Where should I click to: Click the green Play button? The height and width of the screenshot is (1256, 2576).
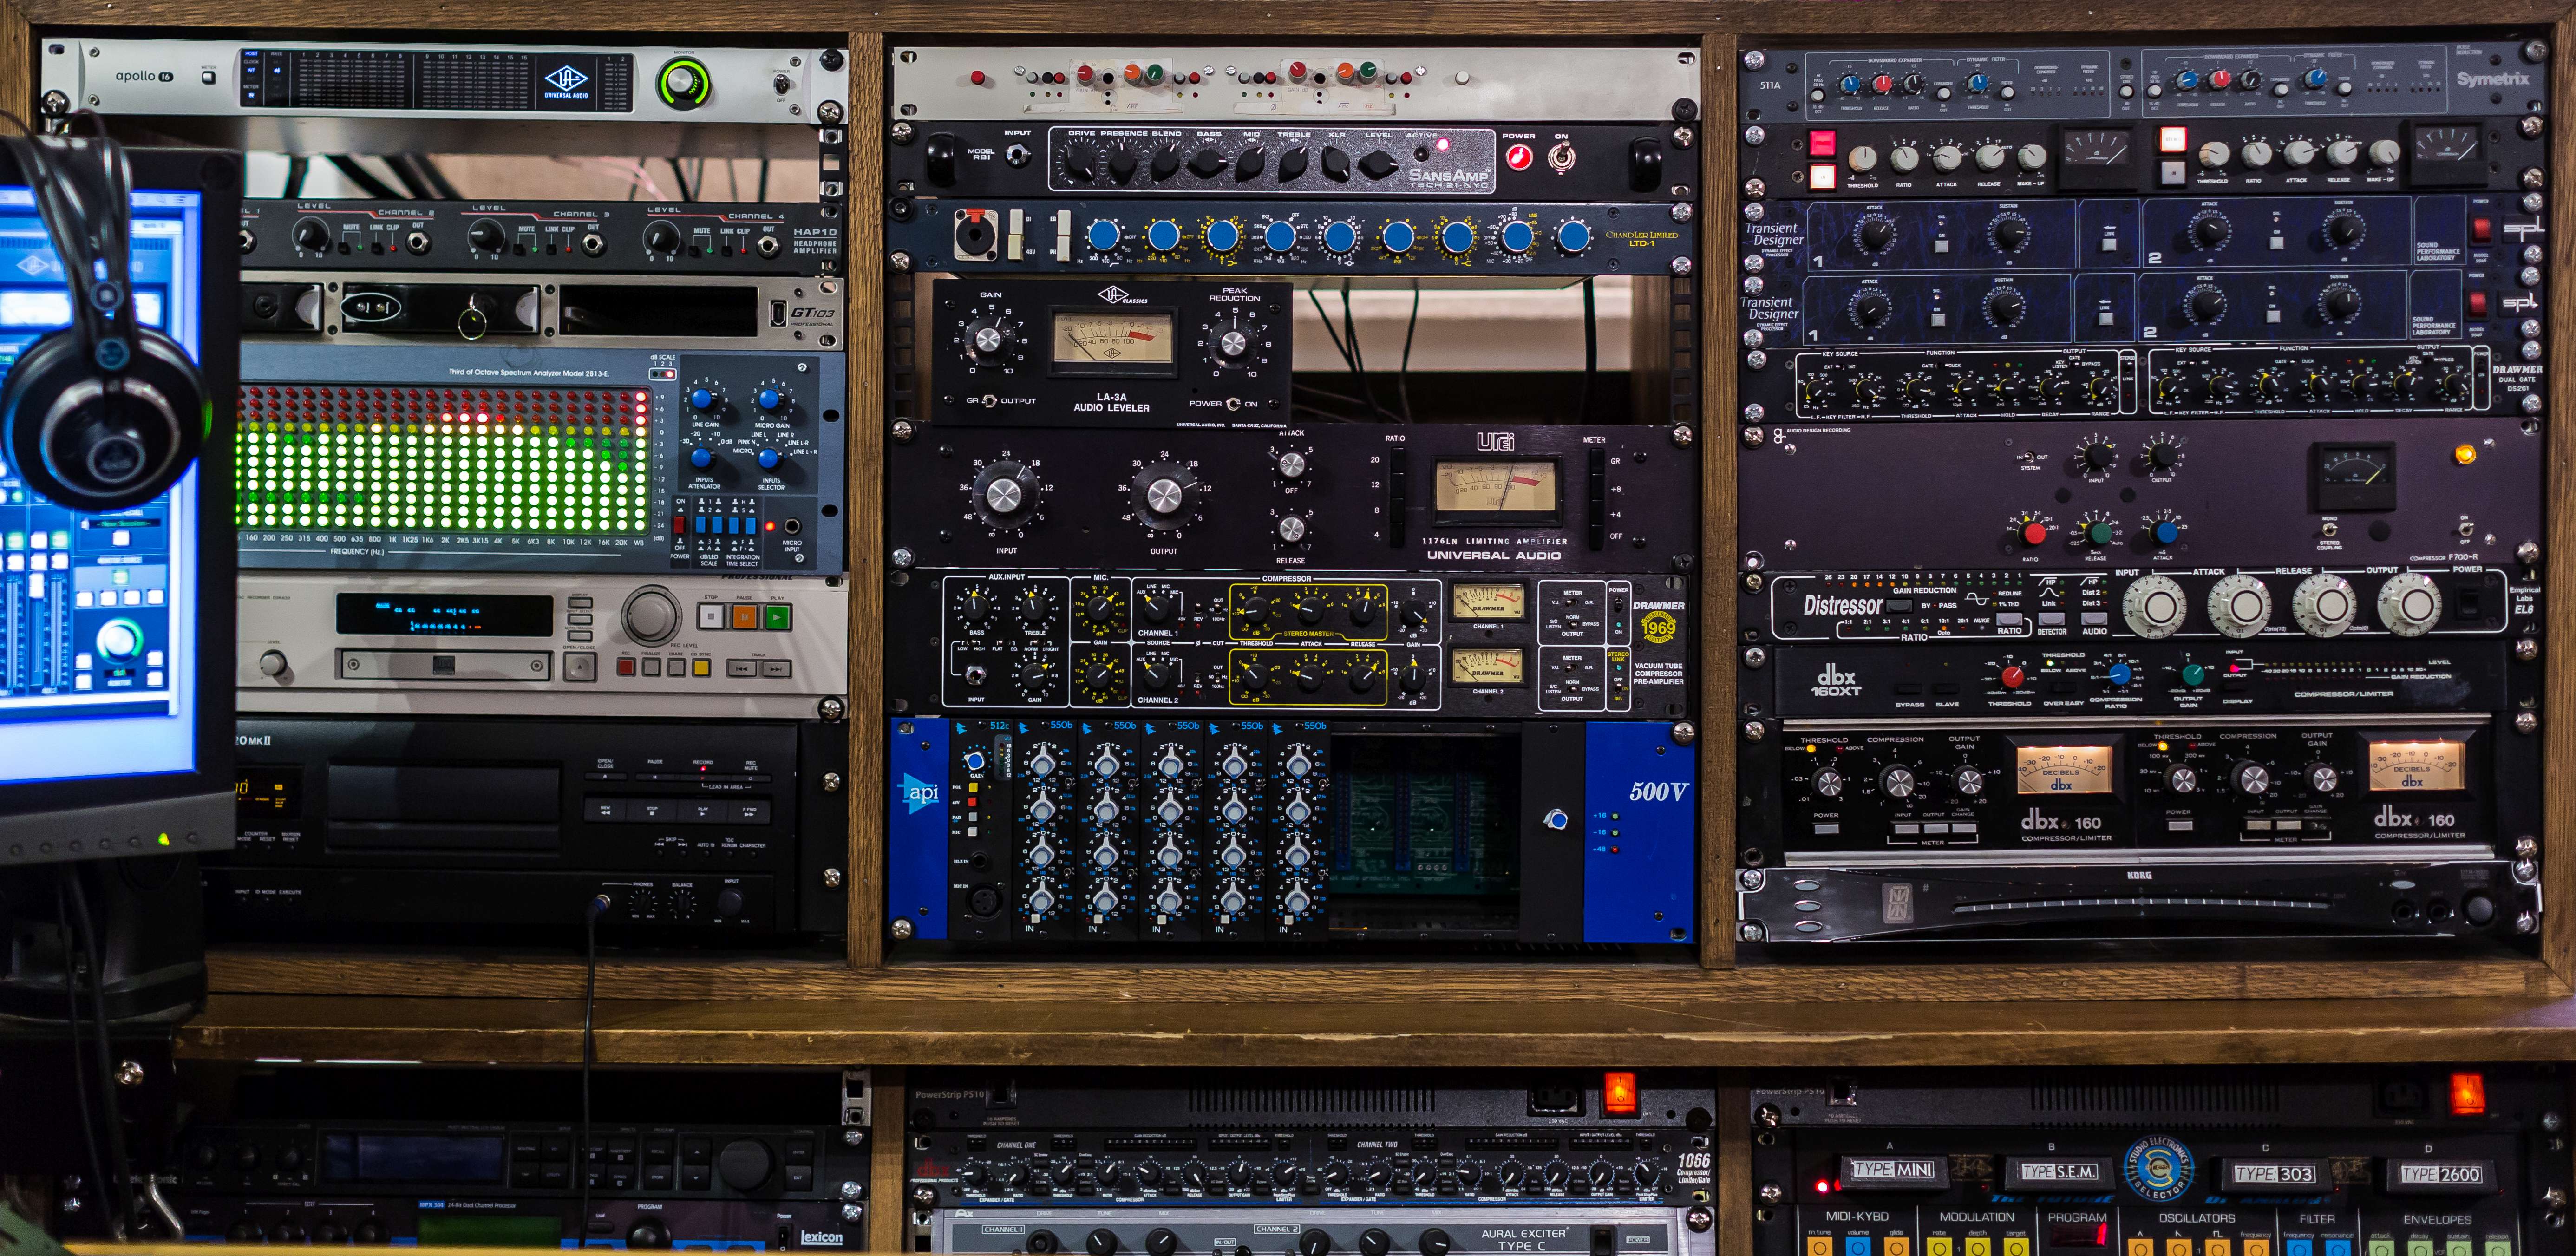(777, 617)
